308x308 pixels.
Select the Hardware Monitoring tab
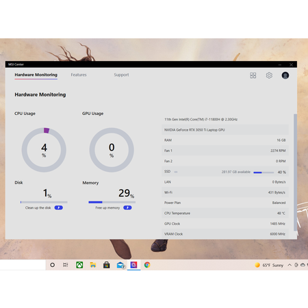tap(36, 75)
